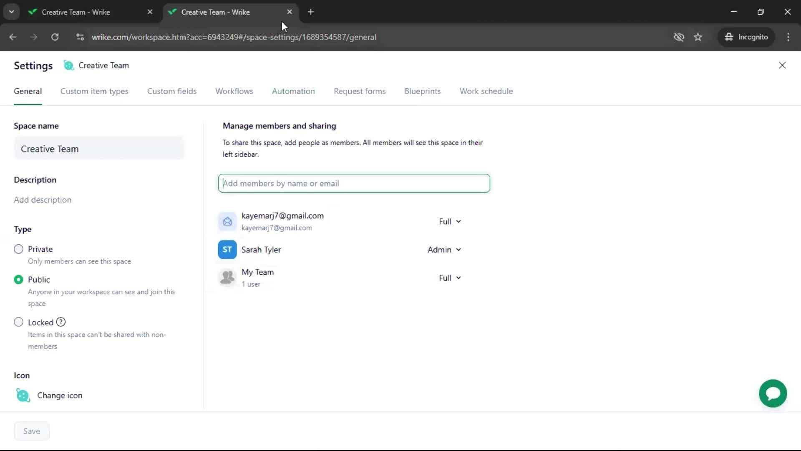Reload the page with refresh icon
Screen dimensions: 801x451
pos(55,37)
